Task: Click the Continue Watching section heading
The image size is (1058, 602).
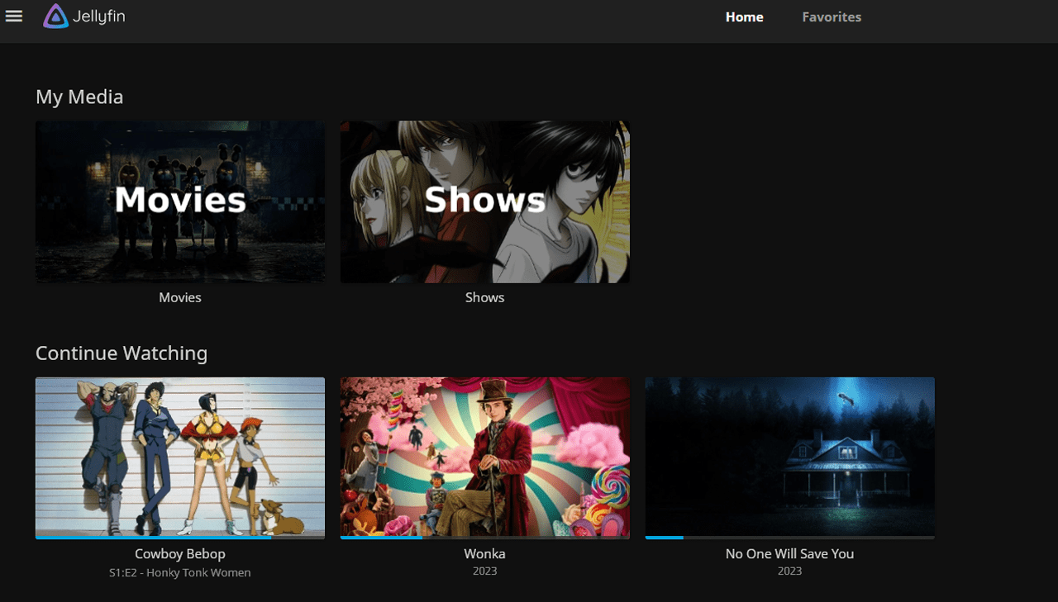Action: click(x=122, y=353)
